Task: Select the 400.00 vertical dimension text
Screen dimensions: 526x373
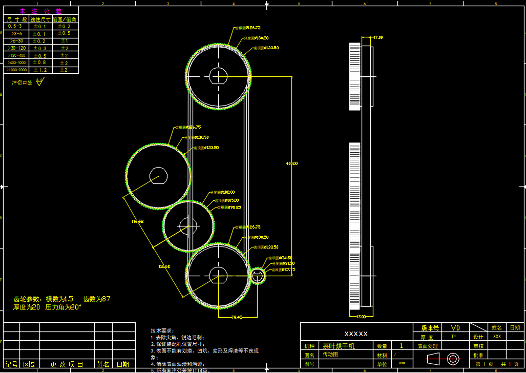Action: (292, 163)
